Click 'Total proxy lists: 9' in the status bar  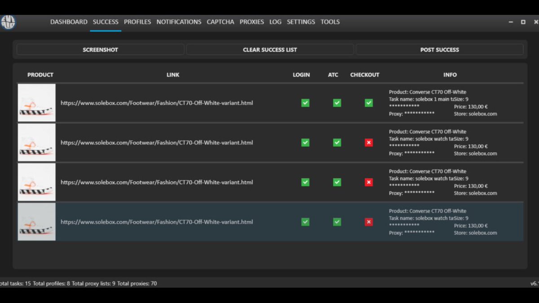pyautogui.click(x=93, y=284)
